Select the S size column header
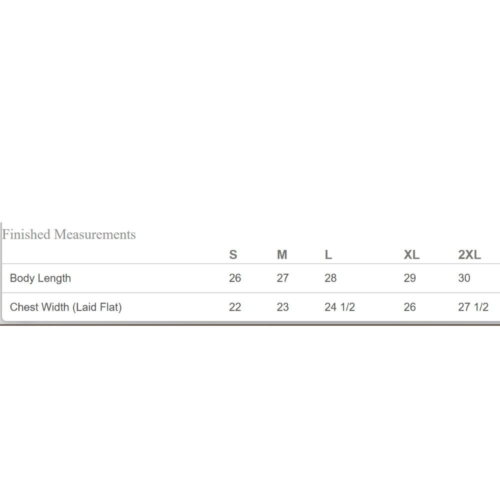 click(x=233, y=255)
